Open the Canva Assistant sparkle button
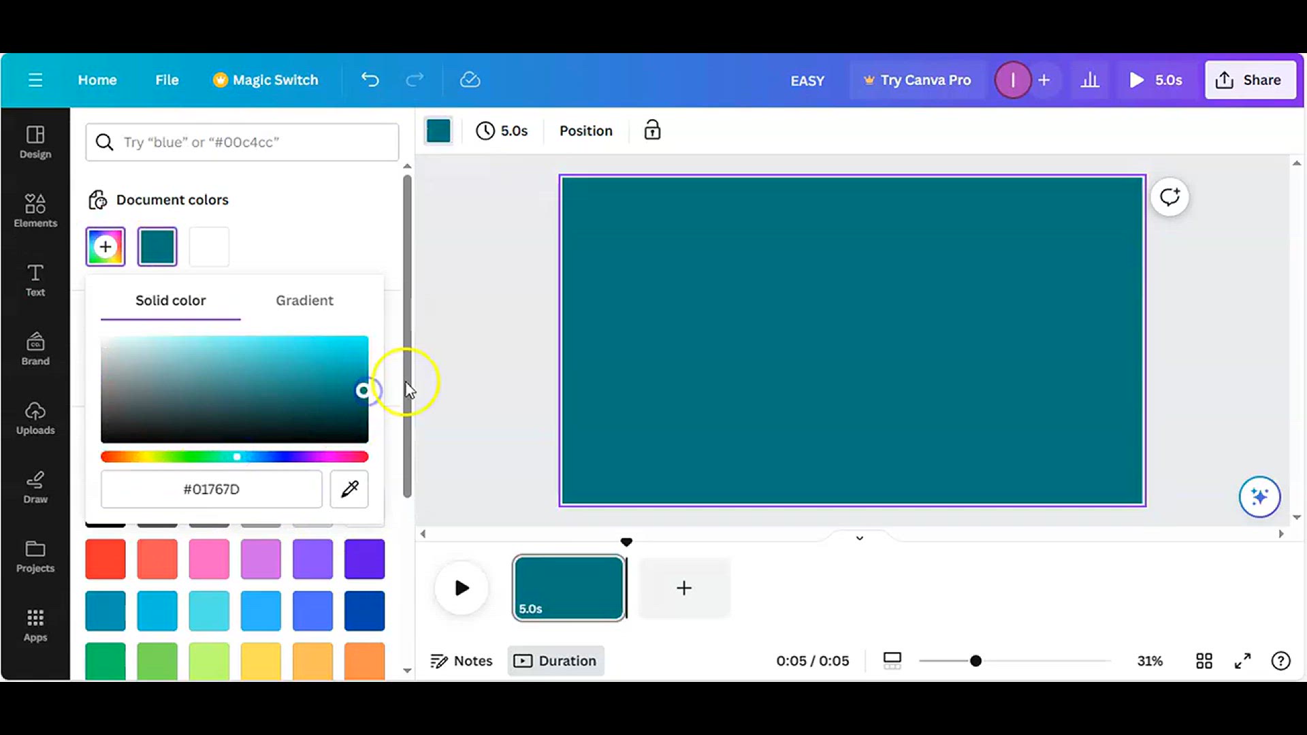The image size is (1307, 735). pos(1259,497)
